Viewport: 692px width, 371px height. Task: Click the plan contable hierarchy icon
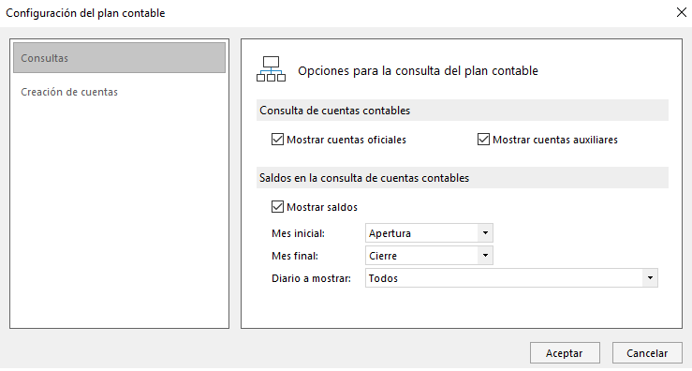coord(271,69)
